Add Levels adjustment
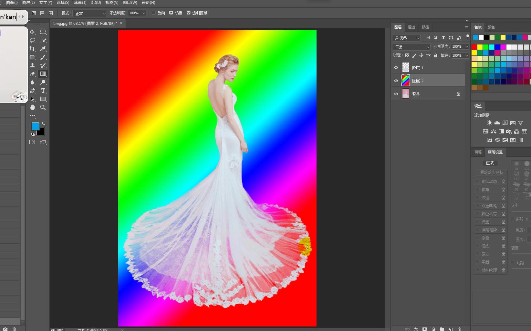Image resolution: width=531 pixels, height=331 pixels. click(497, 123)
